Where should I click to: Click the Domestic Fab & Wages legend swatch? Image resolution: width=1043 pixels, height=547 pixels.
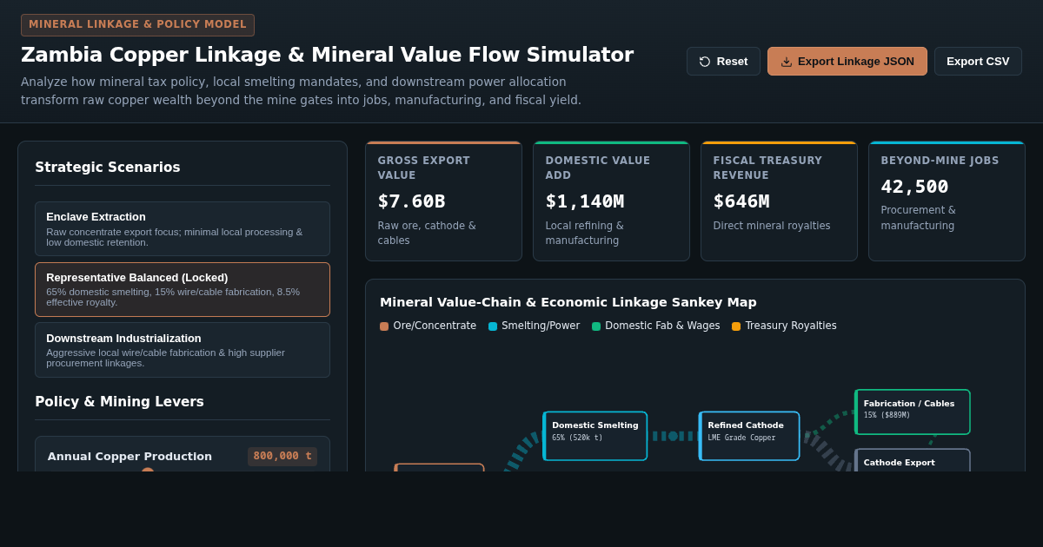[596, 326]
